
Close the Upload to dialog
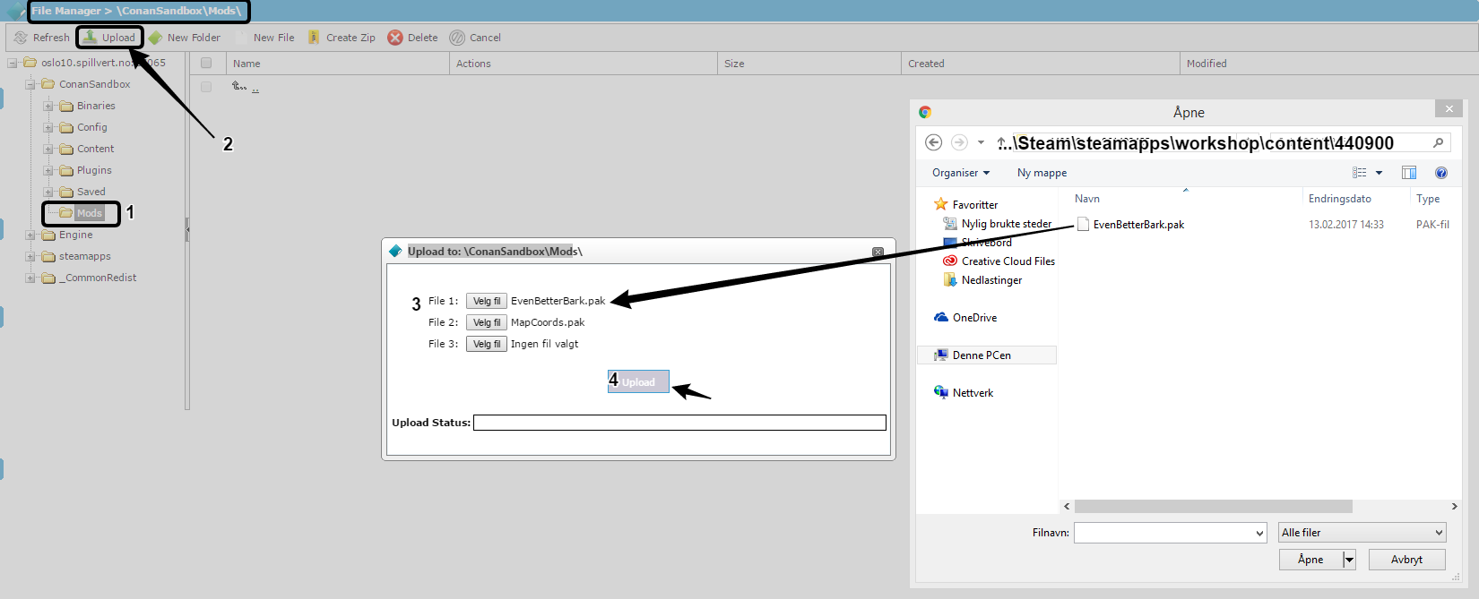pos(878,252)
